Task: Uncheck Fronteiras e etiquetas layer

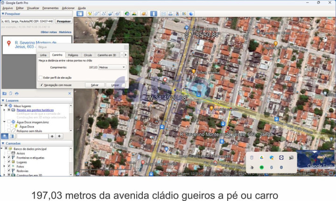Action: 9,157
